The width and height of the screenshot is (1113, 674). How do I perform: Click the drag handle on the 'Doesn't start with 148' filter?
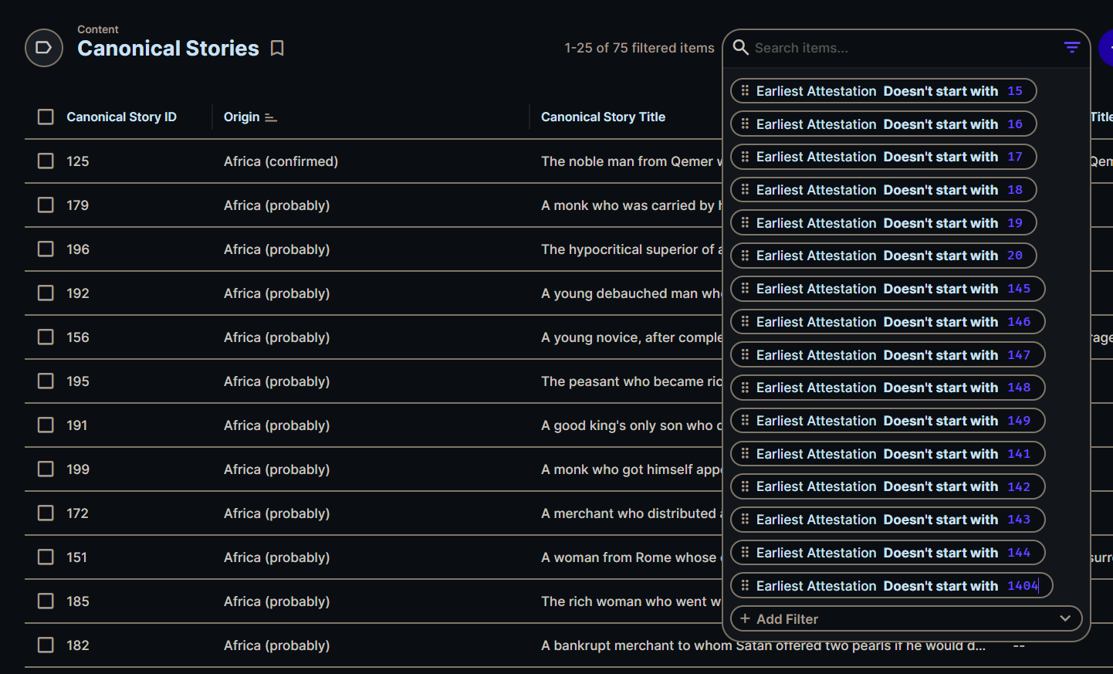(x=746, y=388)
